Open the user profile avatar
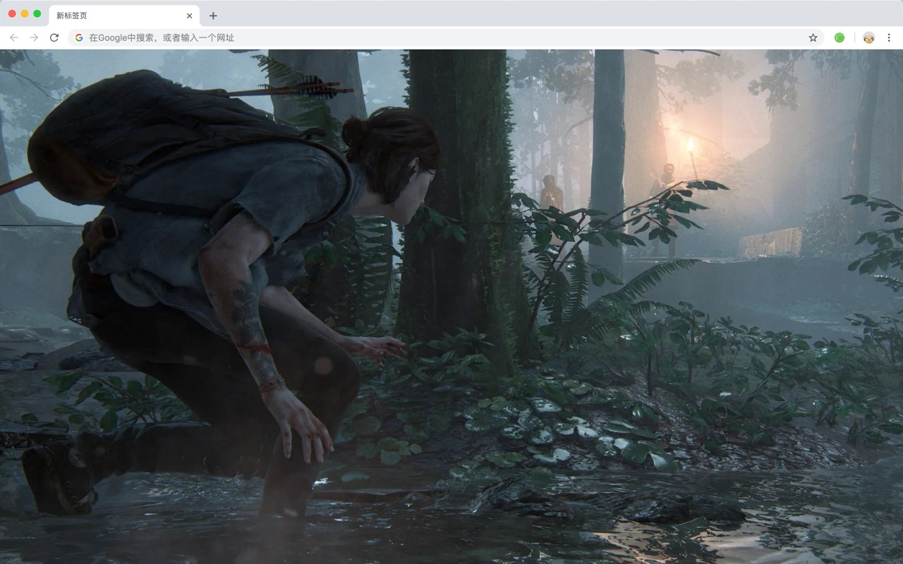This screenshot has width=903, height=564. 868,37
